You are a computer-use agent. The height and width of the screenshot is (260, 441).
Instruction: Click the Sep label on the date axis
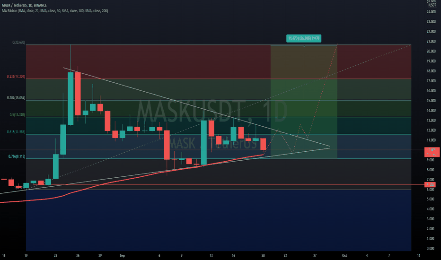(122, 255)
